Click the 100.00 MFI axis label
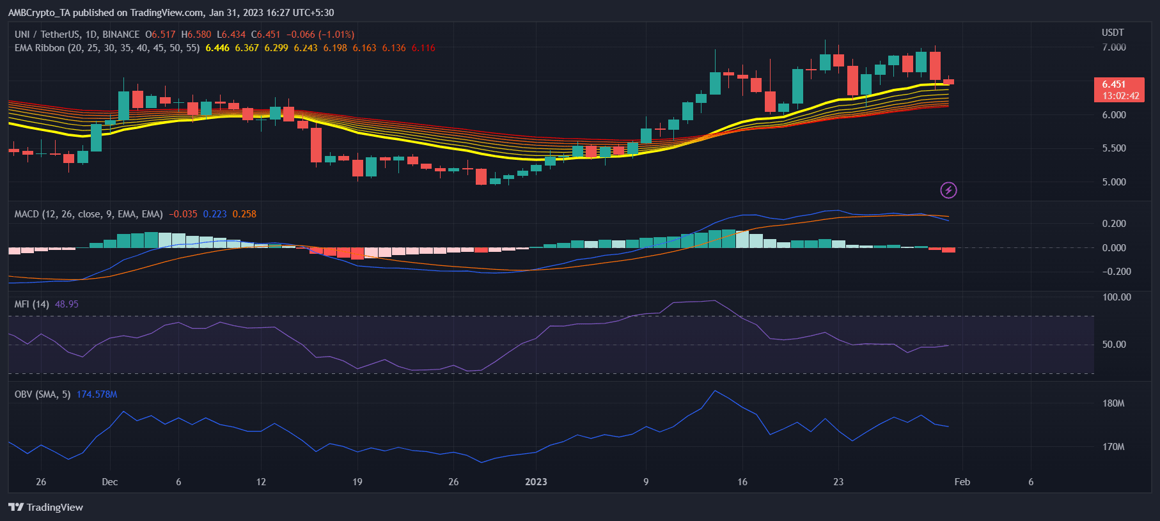 [1117, 297]
